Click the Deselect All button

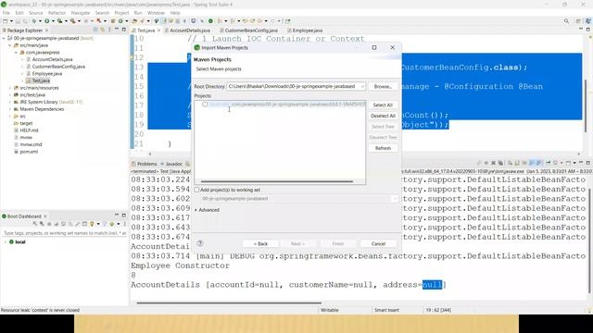[383, 116]
